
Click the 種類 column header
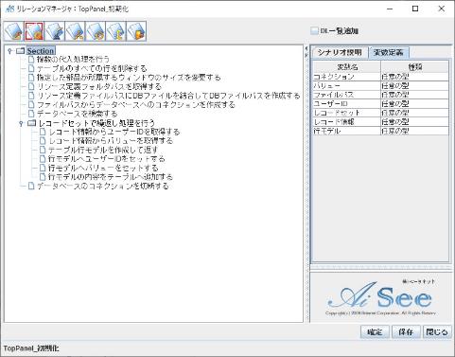[x=414, y=66]
